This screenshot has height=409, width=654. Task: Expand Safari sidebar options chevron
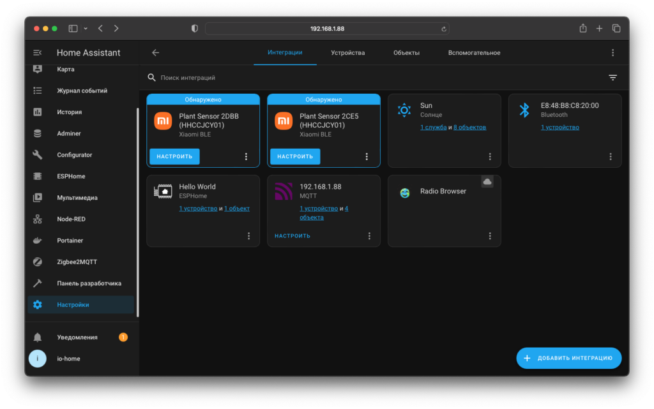point(86,29)
